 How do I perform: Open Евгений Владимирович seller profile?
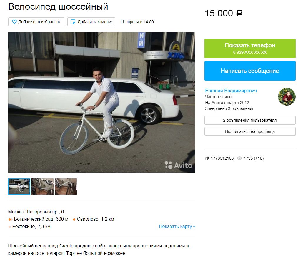tap(231, 91)
